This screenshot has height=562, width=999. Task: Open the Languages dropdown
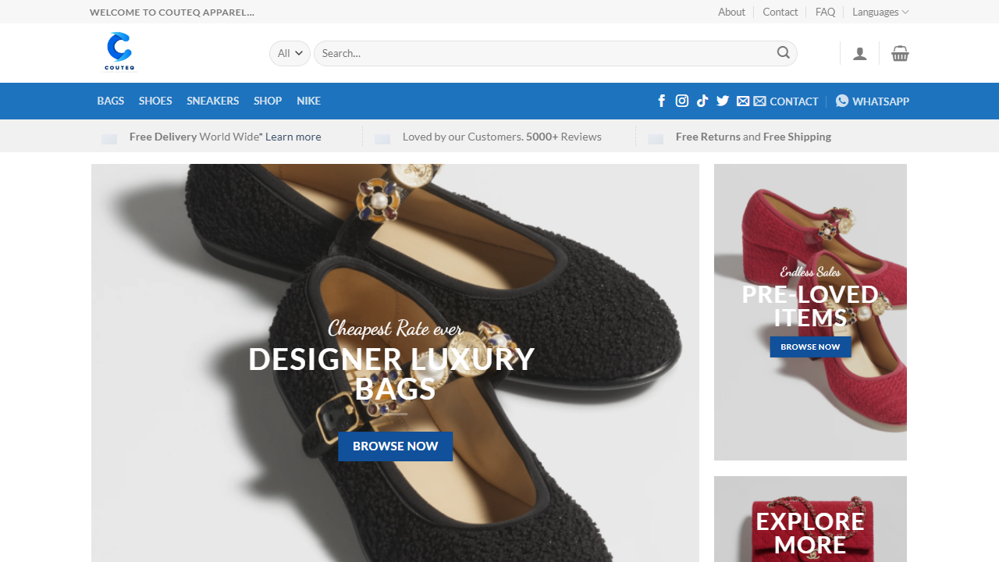pos(880,12)
